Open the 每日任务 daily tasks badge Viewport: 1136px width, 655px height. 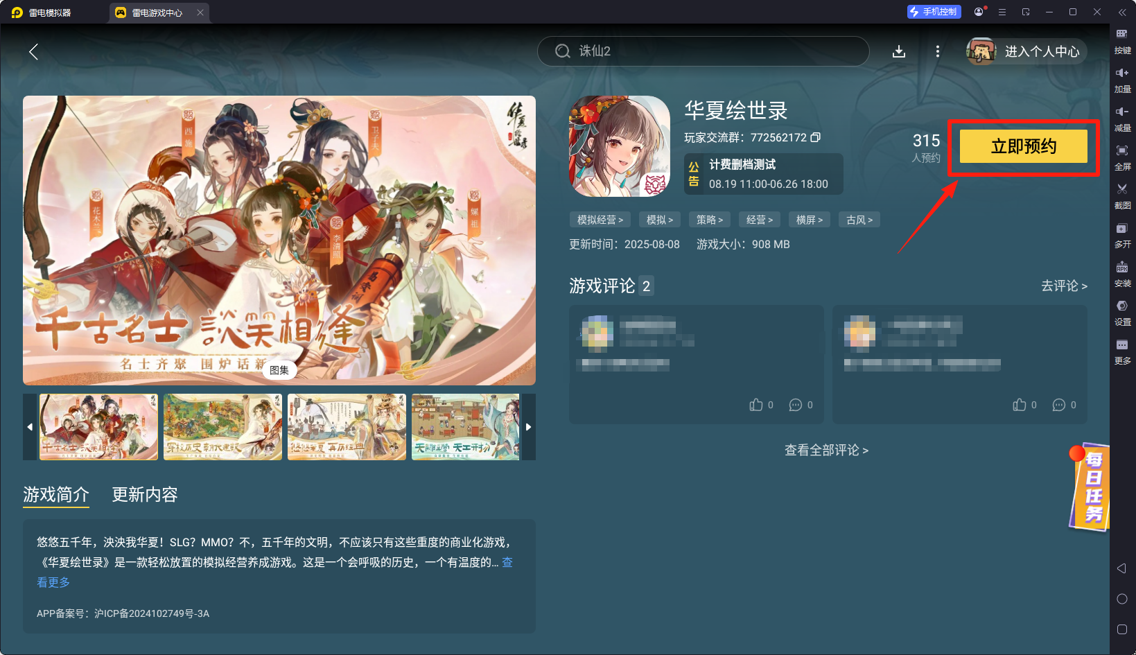point(1090,487)
